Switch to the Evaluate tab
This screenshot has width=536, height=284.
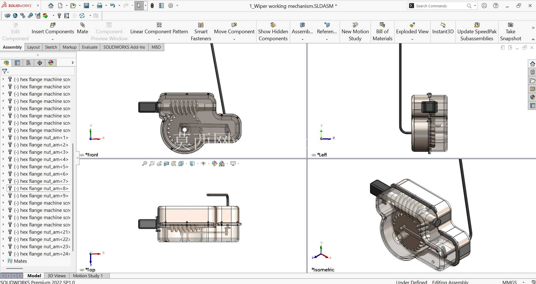coord(90,47)
